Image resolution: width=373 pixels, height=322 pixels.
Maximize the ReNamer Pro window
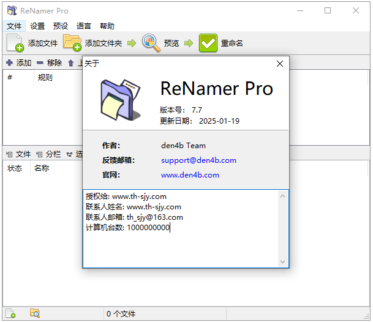click(328, 10)
